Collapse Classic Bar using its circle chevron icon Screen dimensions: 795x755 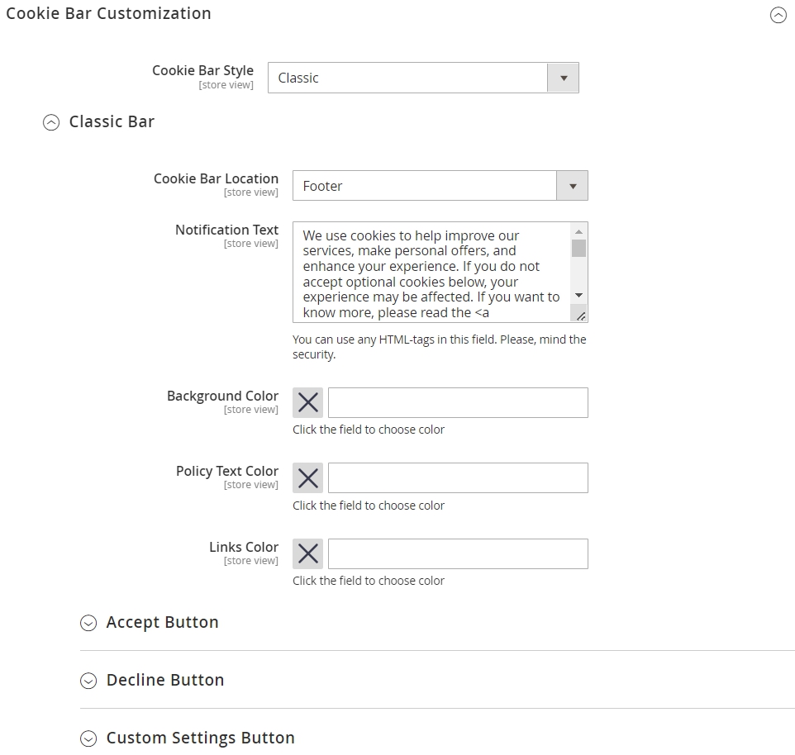tap(51, 122)
